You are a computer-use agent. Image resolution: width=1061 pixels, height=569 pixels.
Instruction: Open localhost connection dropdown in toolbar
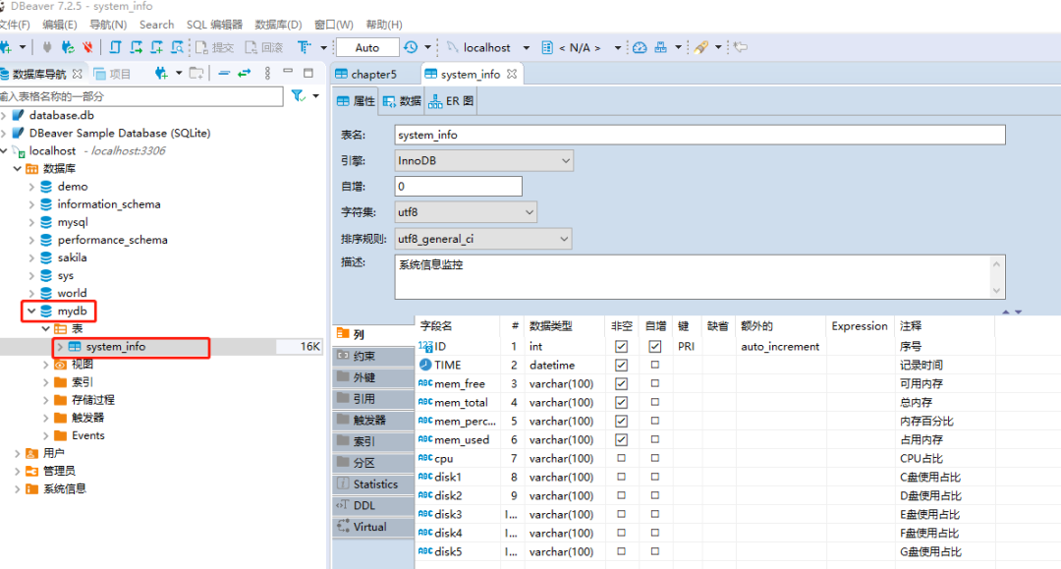pyautogui.click(x=527, y=47)
